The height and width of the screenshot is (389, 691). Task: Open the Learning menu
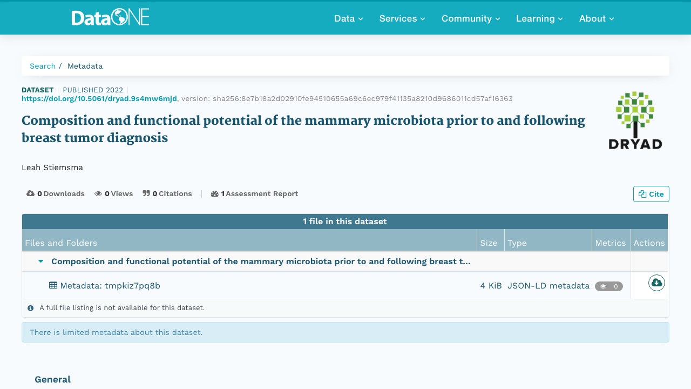click(539, 18)
